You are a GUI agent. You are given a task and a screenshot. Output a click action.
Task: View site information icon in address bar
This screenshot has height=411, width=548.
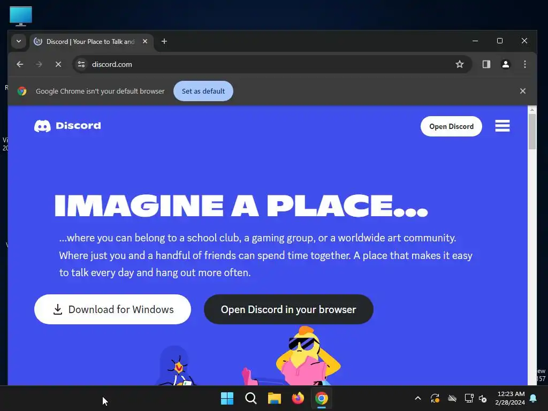pos(81,64)
